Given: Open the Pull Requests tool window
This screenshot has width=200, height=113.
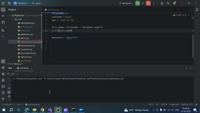Looking at the screenshot, I should coord(3,22).
